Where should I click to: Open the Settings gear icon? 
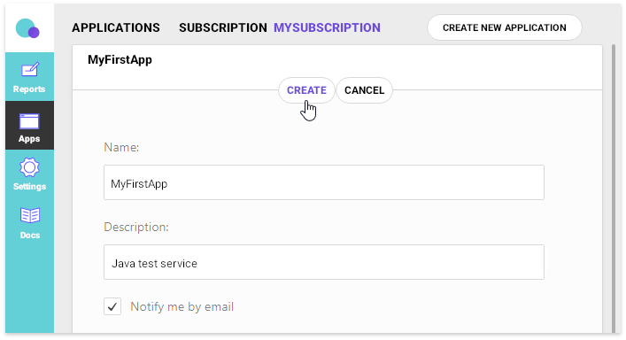point(29,167)
